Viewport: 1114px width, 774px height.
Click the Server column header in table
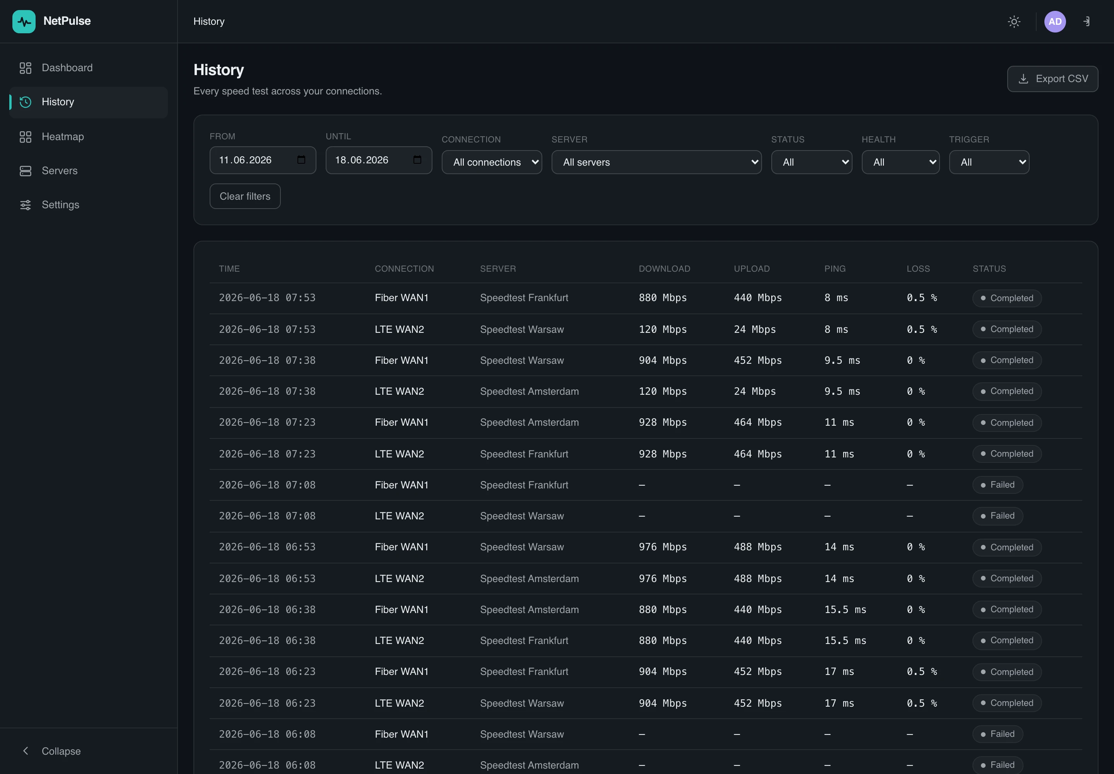[x=498, y=269]
